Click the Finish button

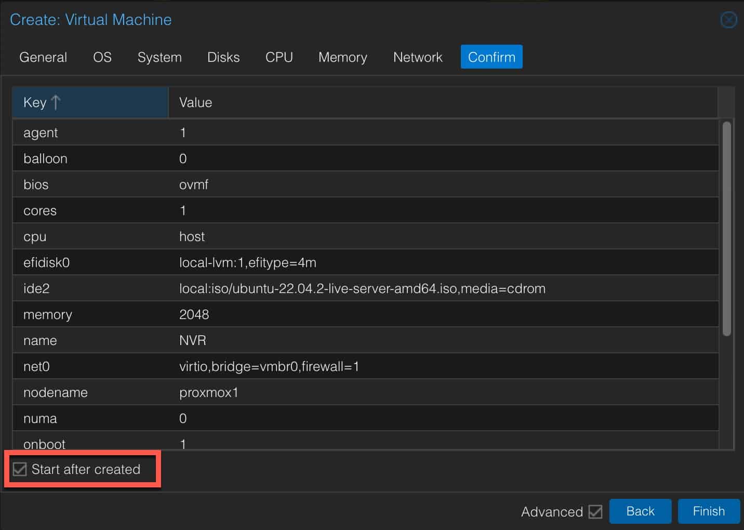(709, 511)
